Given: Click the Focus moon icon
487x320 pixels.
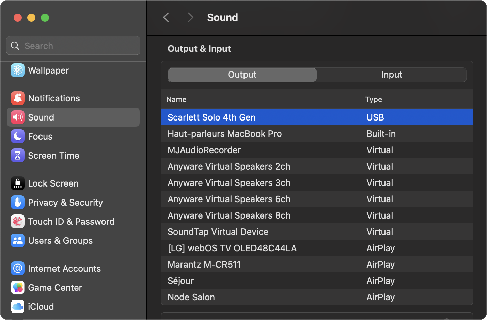Looking at the screenshot, I should tap(18, 137).
